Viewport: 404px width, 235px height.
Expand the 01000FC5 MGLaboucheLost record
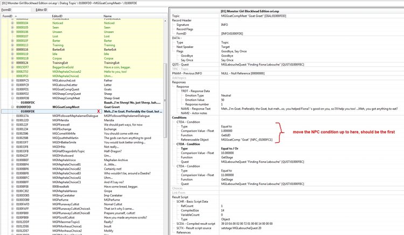pos(12,81)
